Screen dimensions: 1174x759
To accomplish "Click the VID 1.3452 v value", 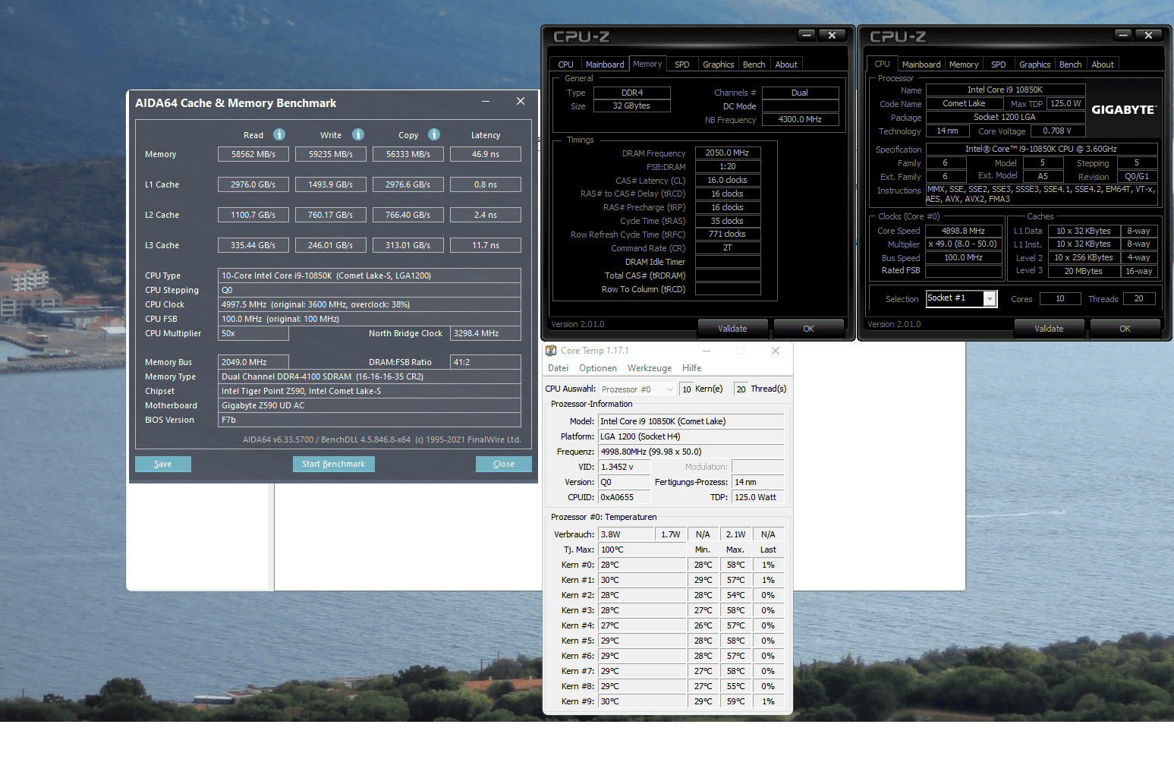I will (x=625, y=467).
